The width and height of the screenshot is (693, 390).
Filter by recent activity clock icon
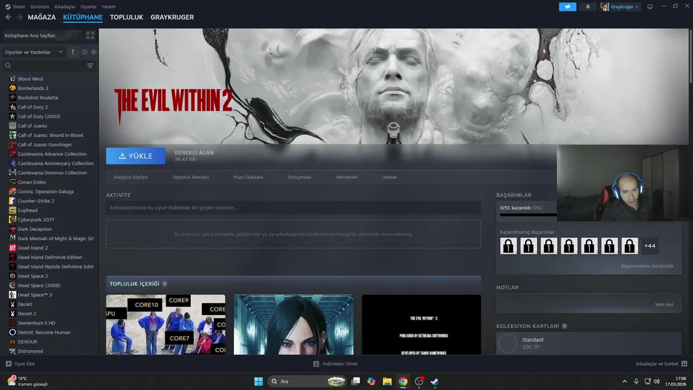coord(84,52)
